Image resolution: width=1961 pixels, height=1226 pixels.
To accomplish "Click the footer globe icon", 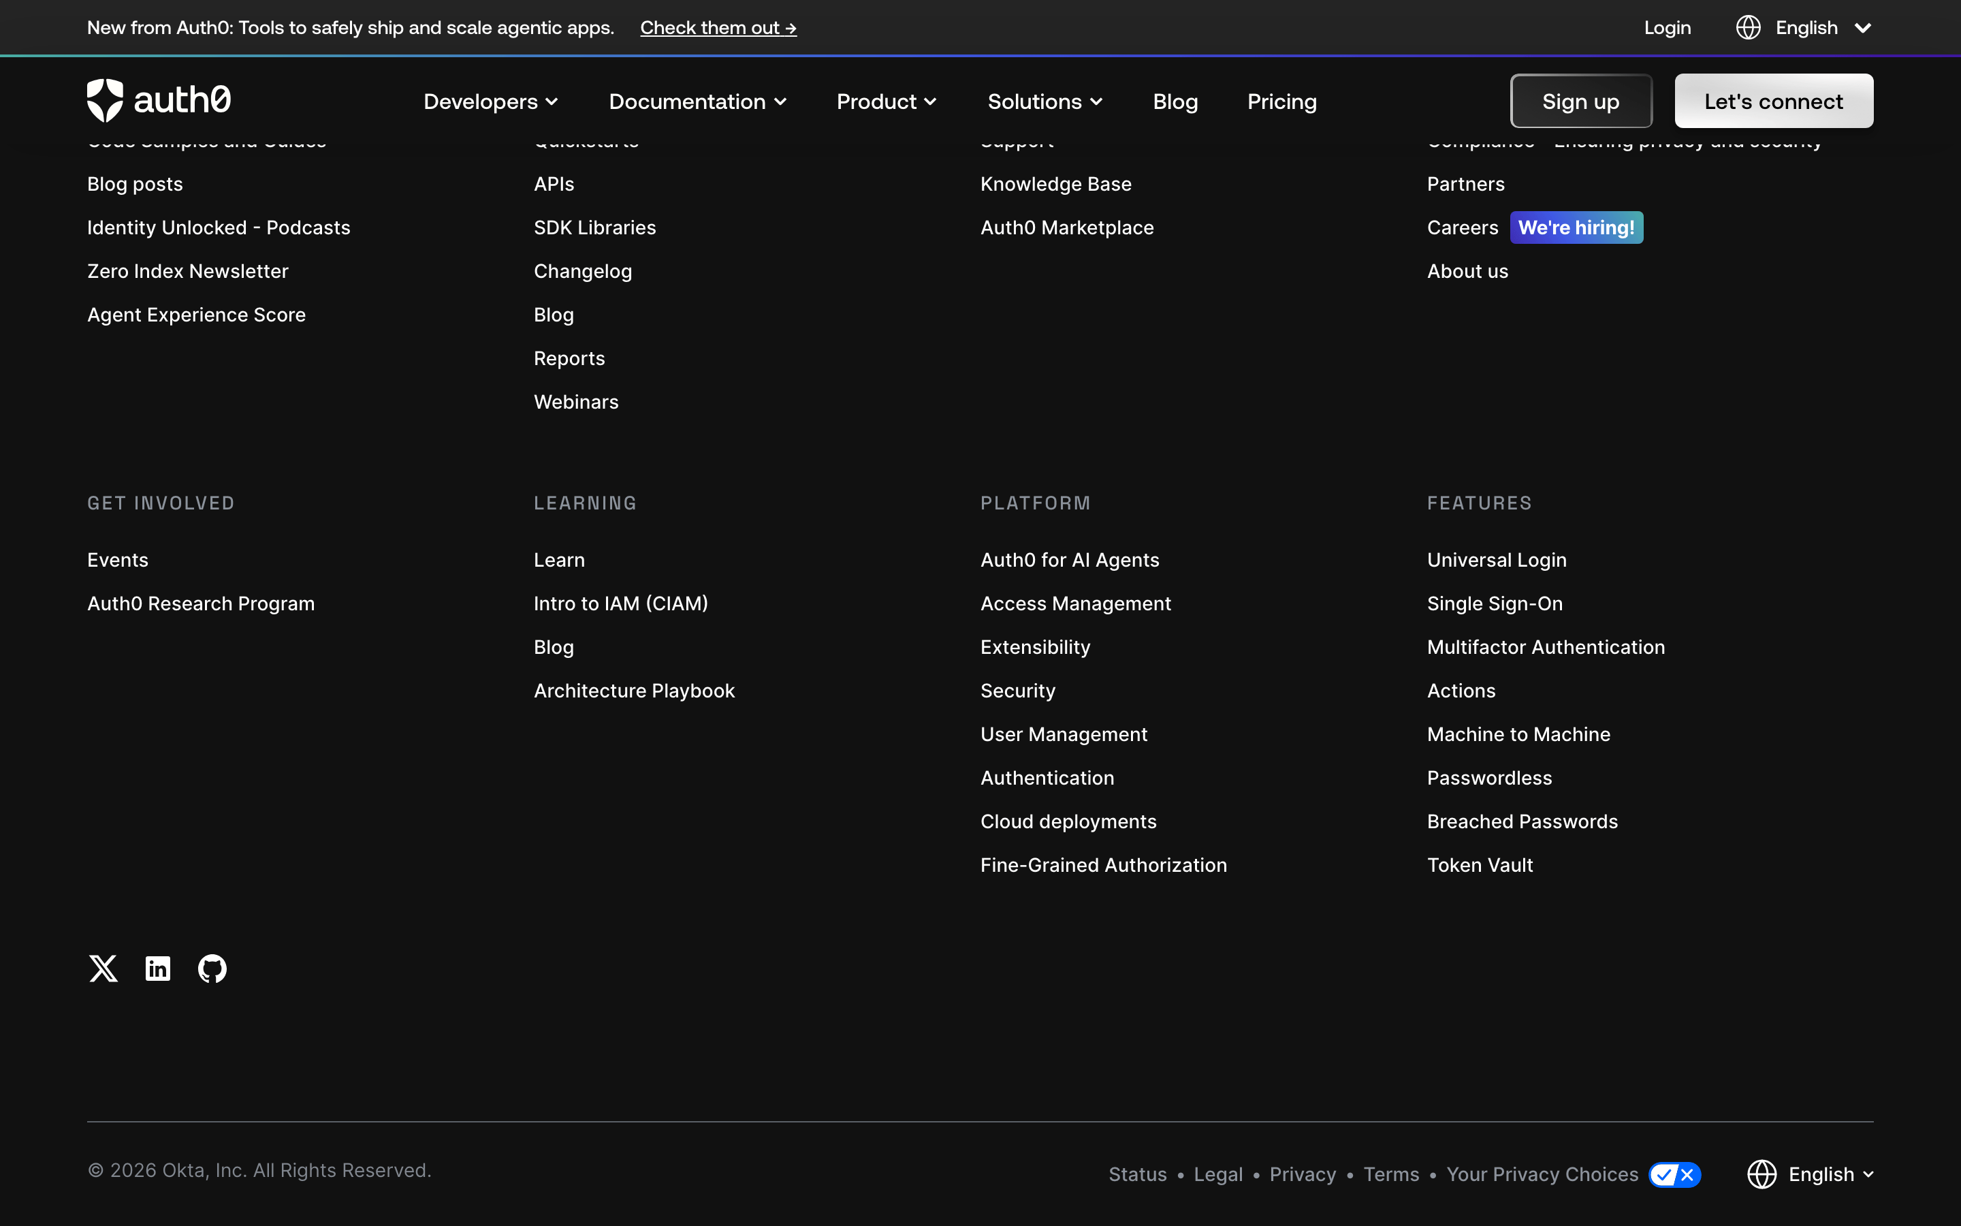I will (1761, 1174).
